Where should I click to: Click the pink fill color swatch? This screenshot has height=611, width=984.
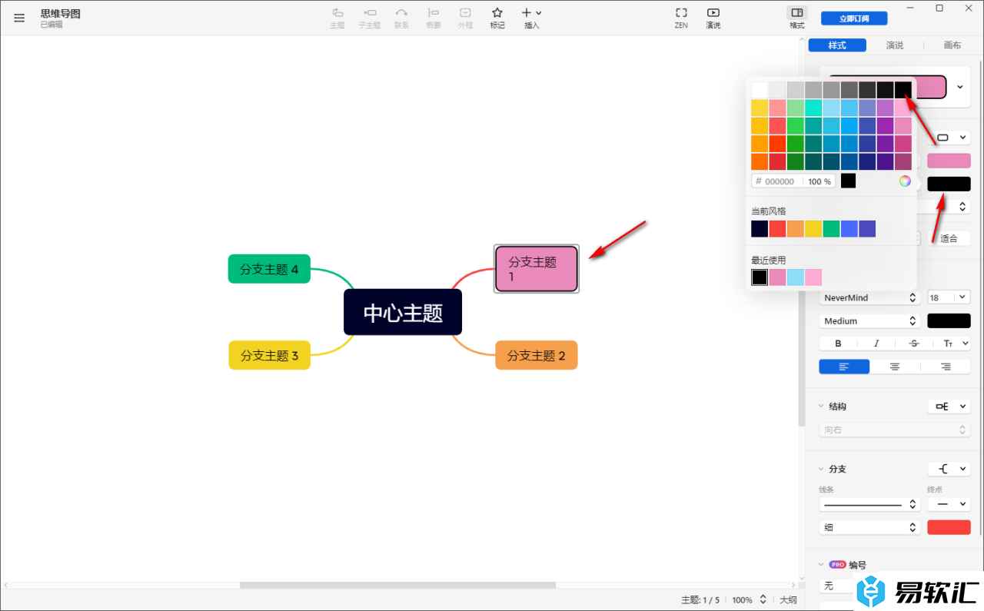pyautogui.click(x=949, y=161)
